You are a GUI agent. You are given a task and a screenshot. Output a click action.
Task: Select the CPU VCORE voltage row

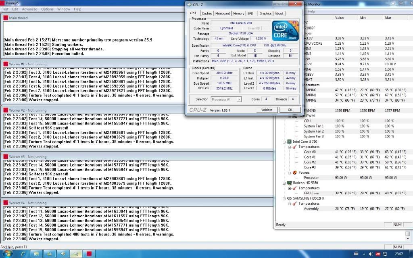tap(356, 44)
